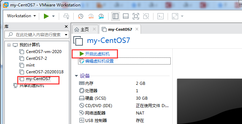The width and height of the screenshot is (242, 124).
Task: Open the Workstation menu
Action: point(21,16)
